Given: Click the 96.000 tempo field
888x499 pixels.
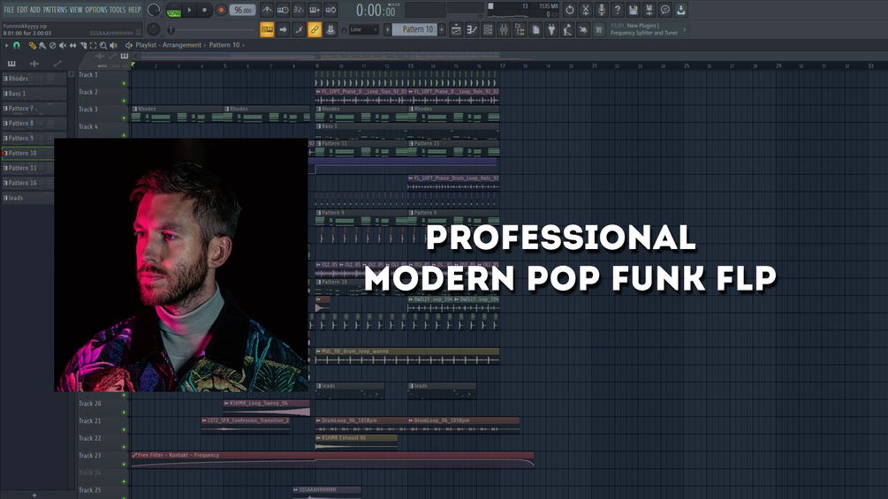Looking at the screenshot, I should 243,10.
